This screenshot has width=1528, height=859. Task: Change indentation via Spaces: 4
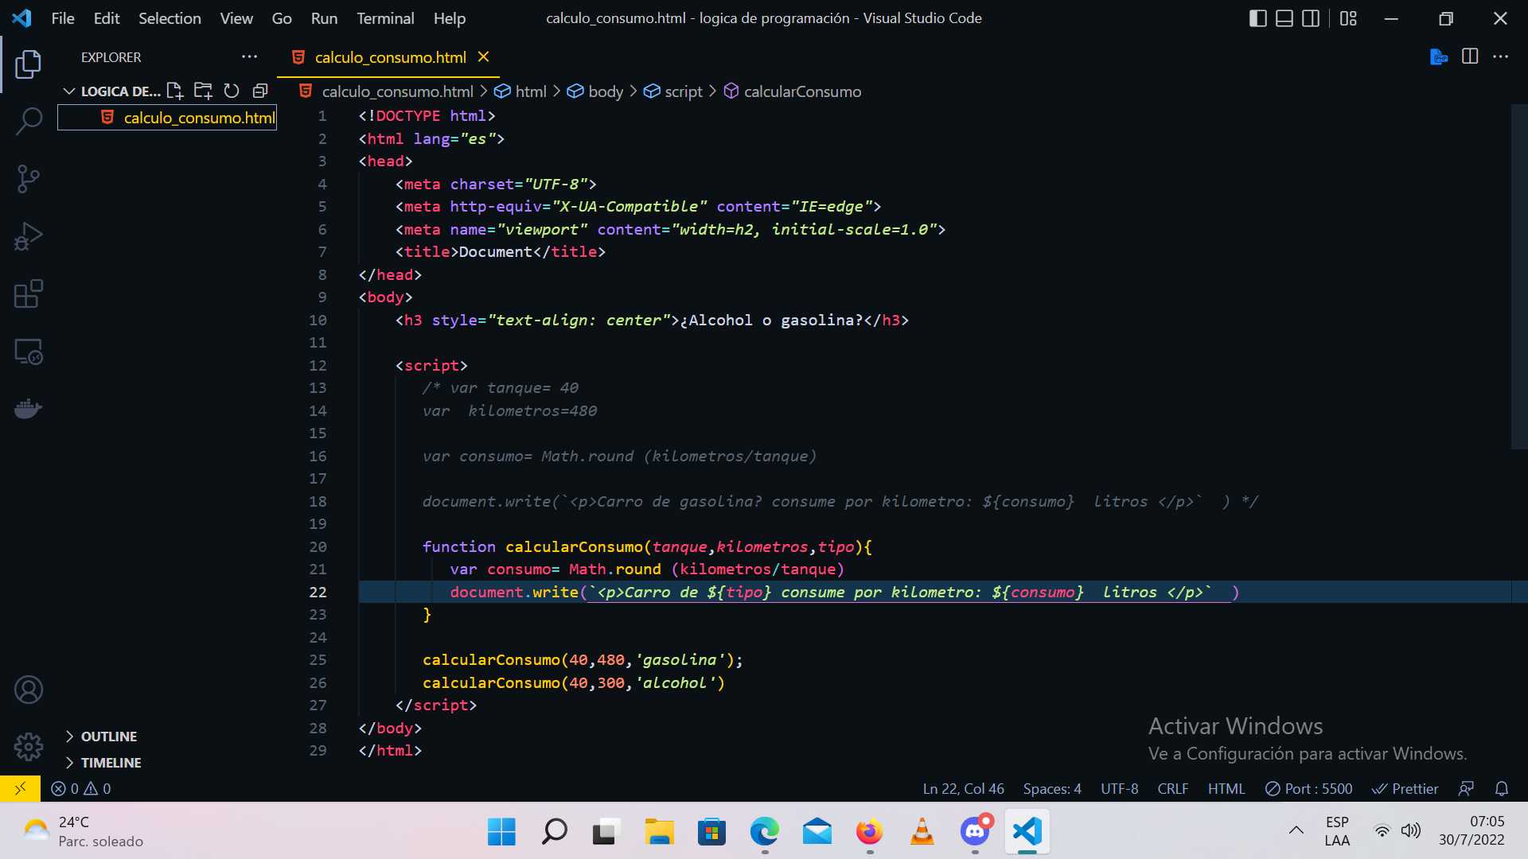point(1052,788)
